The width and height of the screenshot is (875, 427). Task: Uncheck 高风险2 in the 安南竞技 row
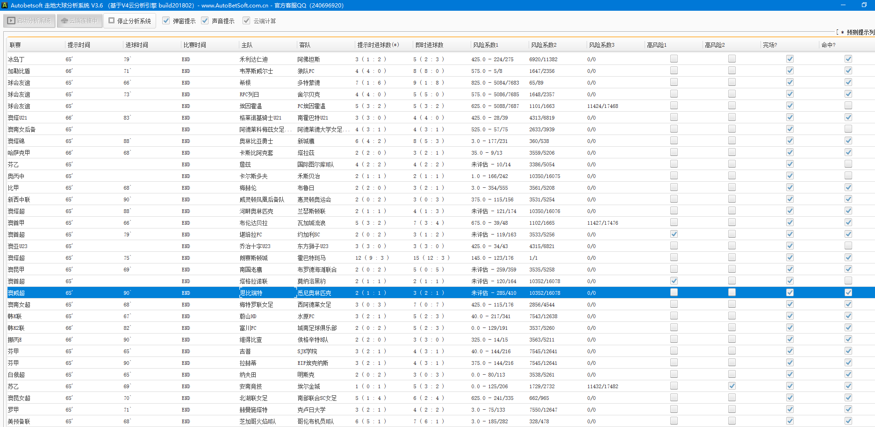732,386
